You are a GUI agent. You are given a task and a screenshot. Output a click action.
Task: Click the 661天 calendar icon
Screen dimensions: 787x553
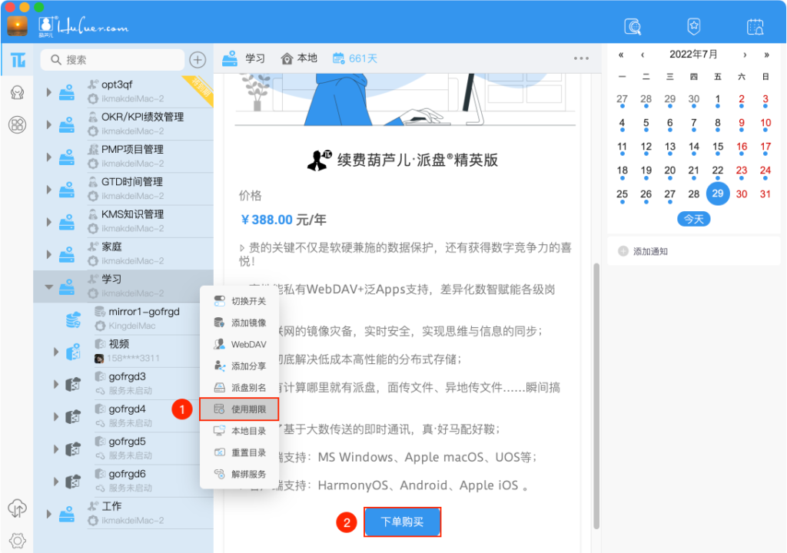click(x=339, y=58)
